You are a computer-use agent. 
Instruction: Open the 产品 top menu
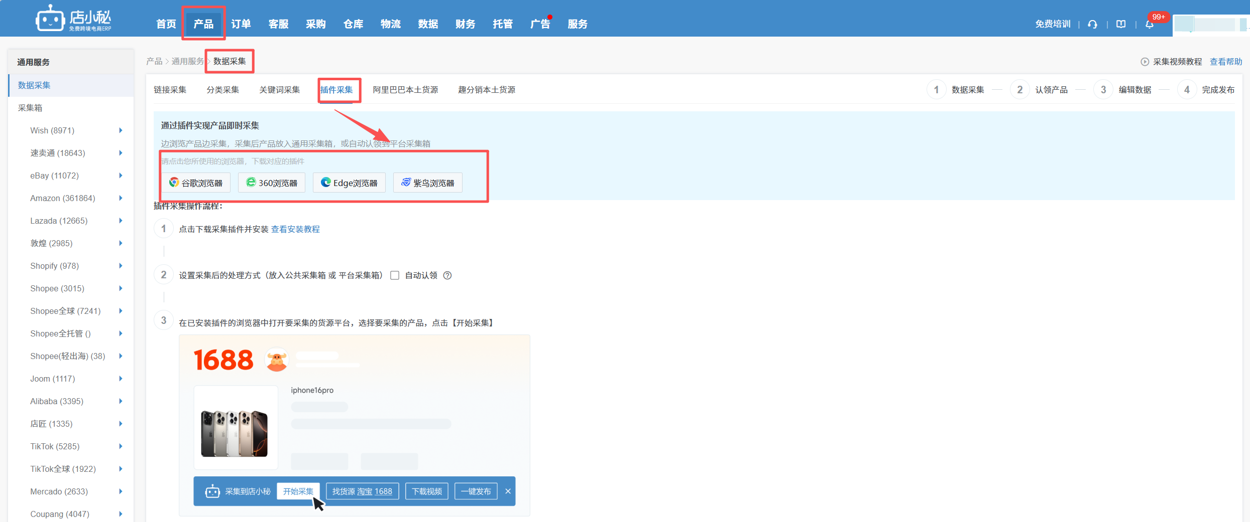pos(203,24)
